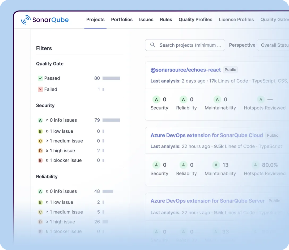
Task: Select Security rating E blocker badge
Action: pyautogui.click(x=40, y=160)
